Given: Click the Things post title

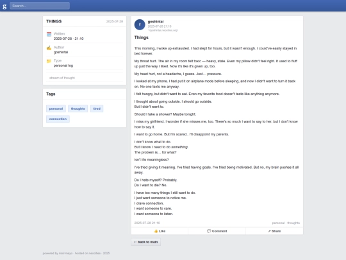Looking at the screenshot, I should pos(141,38).
